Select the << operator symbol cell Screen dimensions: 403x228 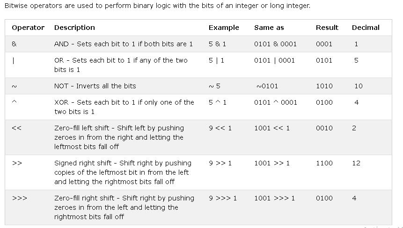(x=17, y=128)
